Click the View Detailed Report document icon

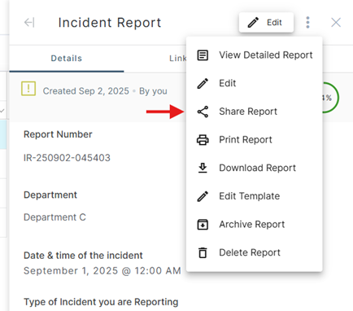203,55
